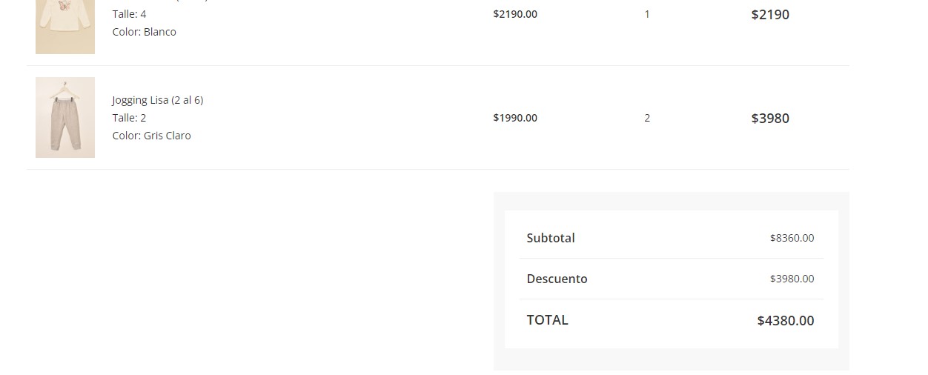Select the $4380.00 final total
Screen dimensions: 928x375
pyautogui.click(x=785, y=321)
